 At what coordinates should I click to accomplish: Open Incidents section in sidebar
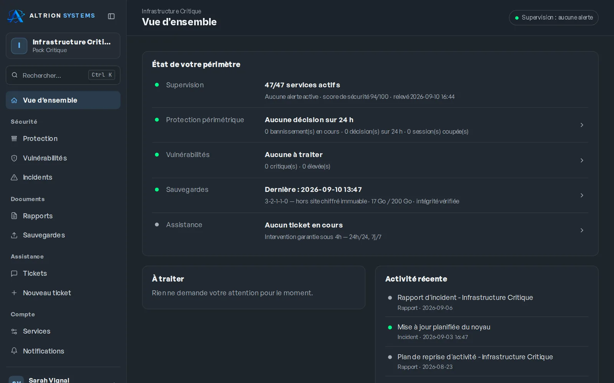click(x=63, y=177)
